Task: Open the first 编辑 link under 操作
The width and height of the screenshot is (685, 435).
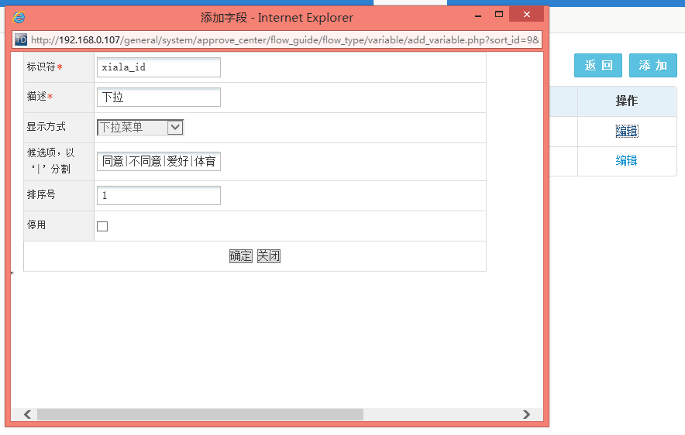Action: [626, 132]
